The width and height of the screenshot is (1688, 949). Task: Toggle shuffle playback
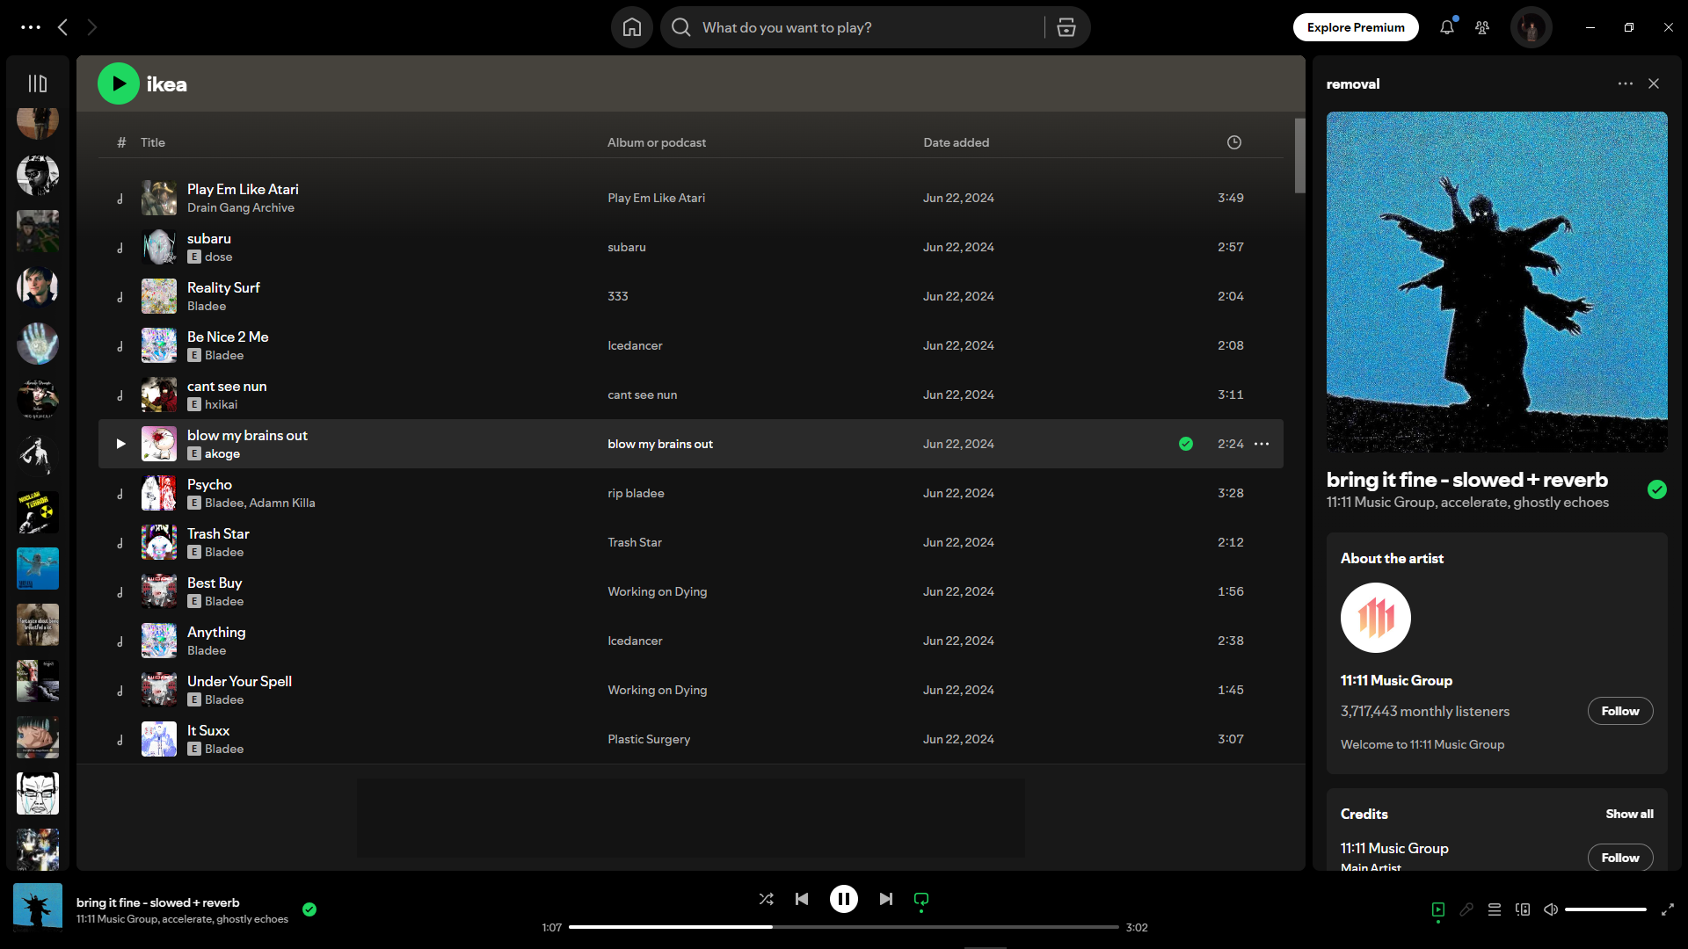pos(766,899)
